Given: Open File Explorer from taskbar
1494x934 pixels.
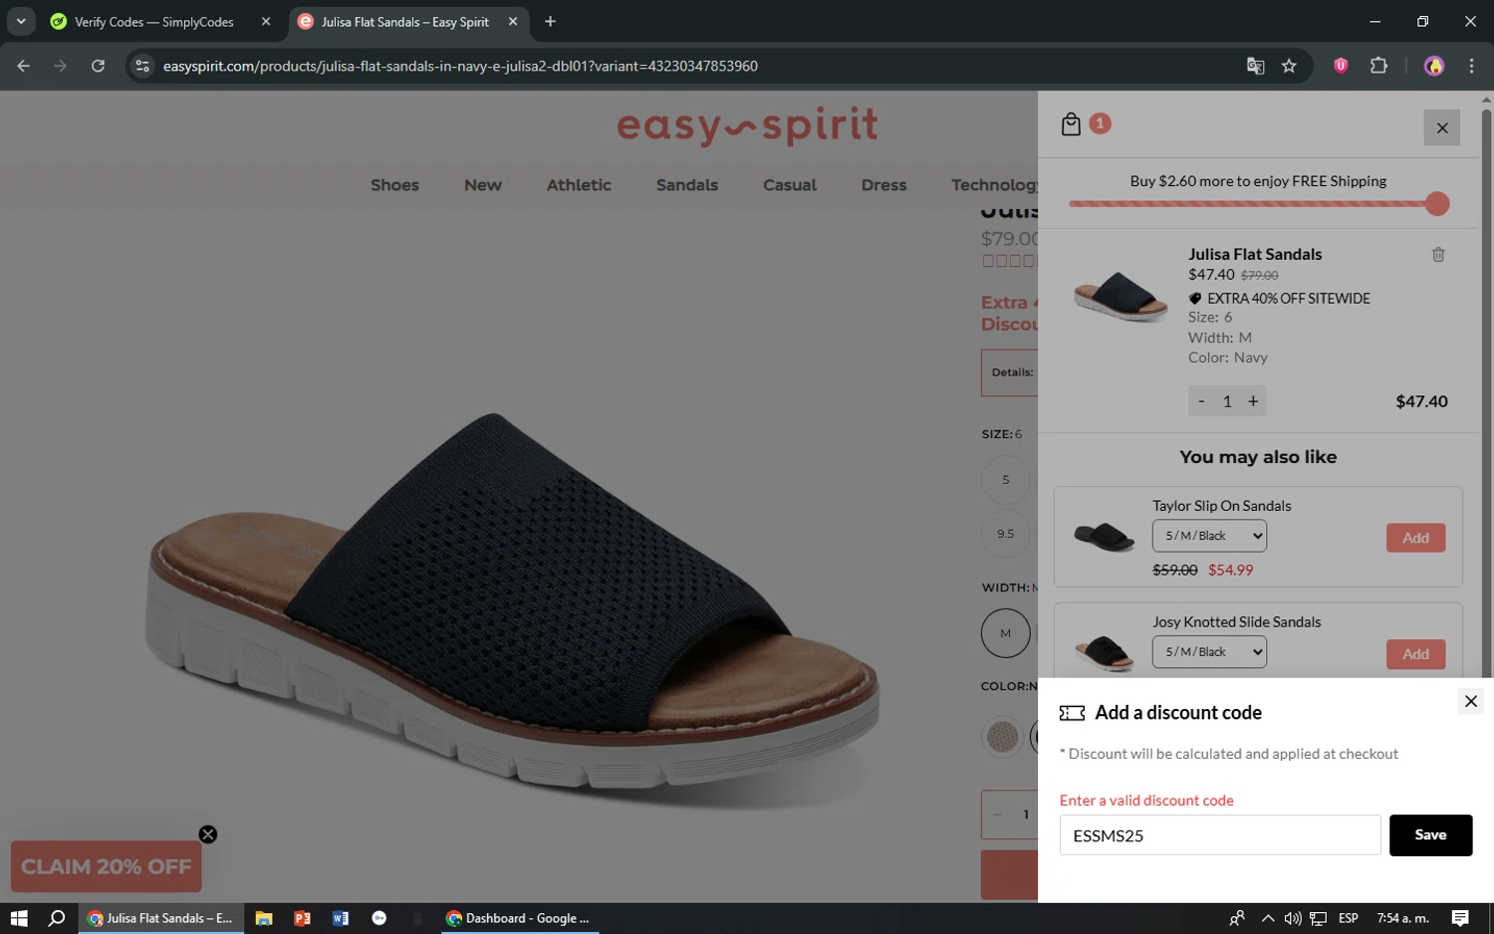Looking at the screenshot, I should [264, 918].
